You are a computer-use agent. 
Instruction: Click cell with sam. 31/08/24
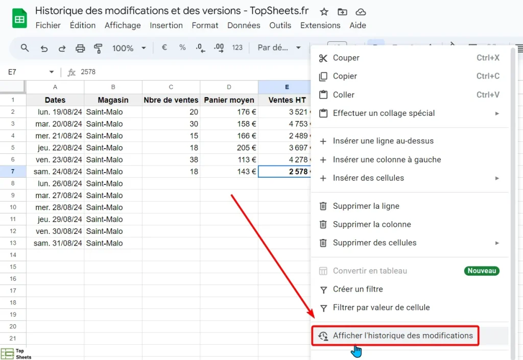pos(55,243)
